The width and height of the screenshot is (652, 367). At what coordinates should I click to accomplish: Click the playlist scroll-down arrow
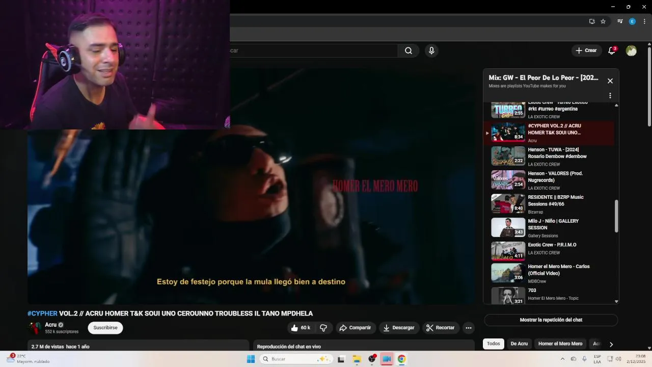(616, 302)
